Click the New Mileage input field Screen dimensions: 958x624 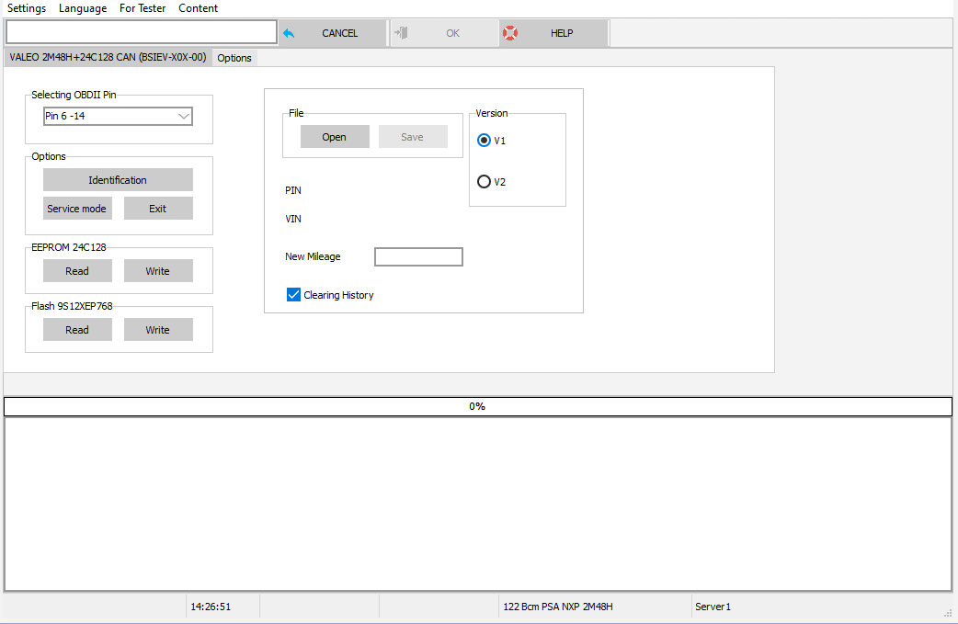coord(418,257)
